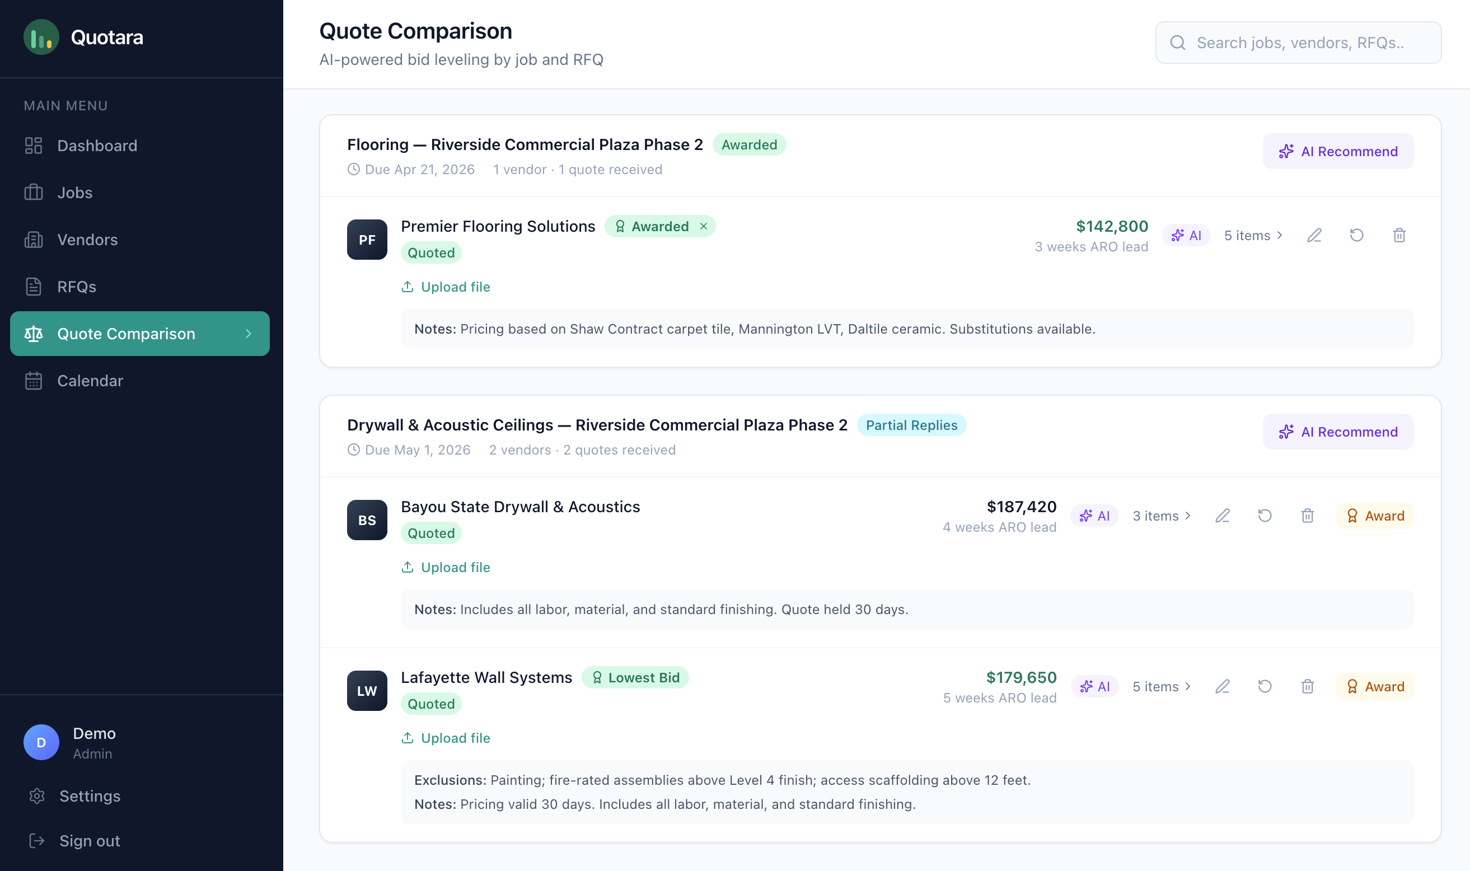Image resolution: width=1470 pixels, height=871 pixels.
Task: Click the search magnifier icon
Action: click(x=1178, y=42)
